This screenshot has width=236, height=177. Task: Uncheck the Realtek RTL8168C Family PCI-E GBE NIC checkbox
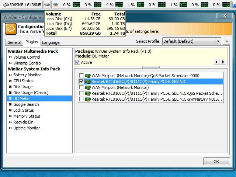click(81, 81)
